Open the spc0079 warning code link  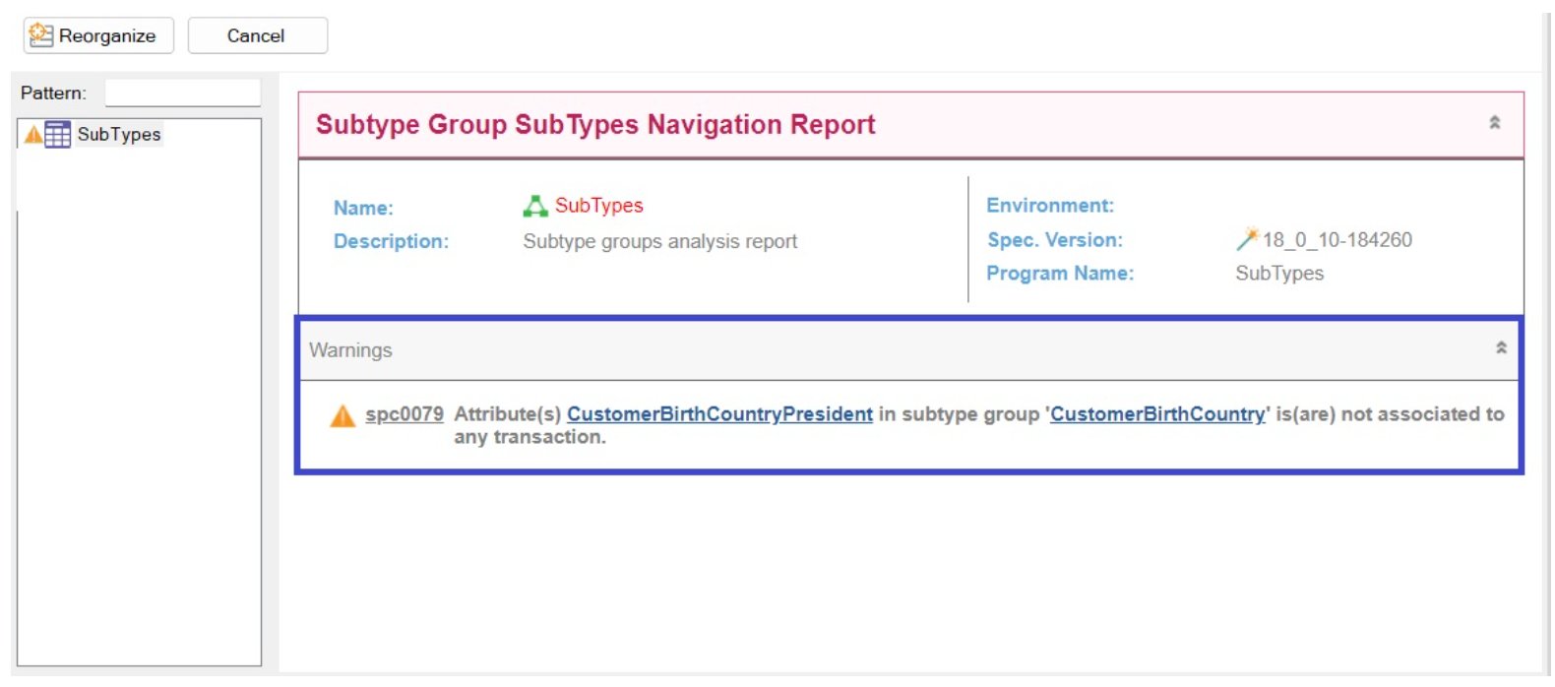404,414
